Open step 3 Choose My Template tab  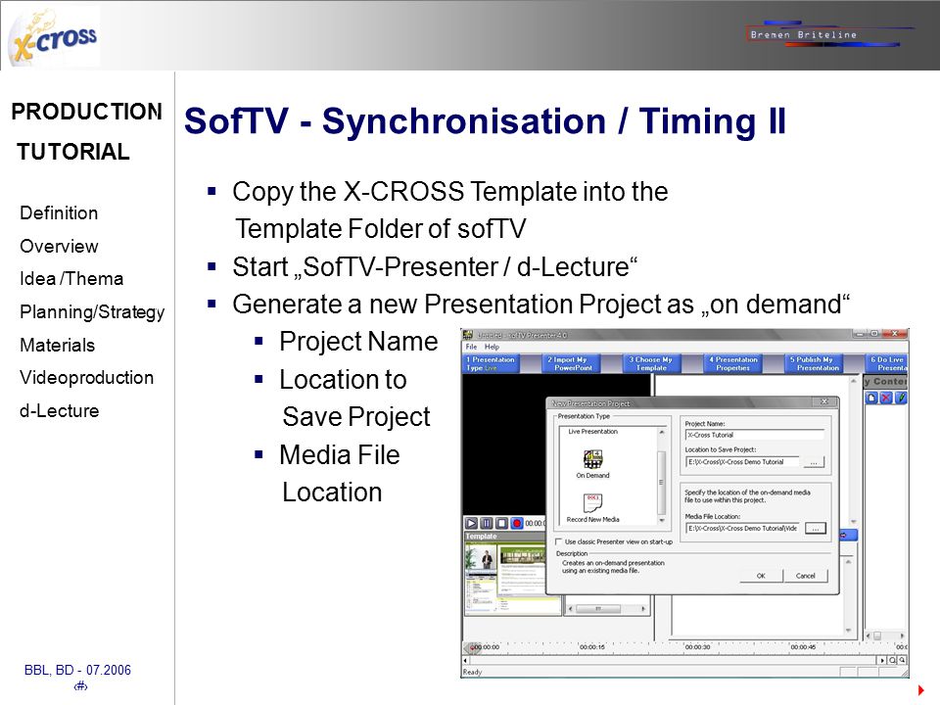click(652, 363)
